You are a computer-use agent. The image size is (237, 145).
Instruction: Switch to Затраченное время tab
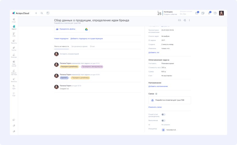pos(79,47)
